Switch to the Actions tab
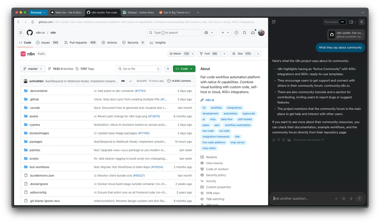Image resolution: width=380 pixels, height=223 pixels. [109, 42]
